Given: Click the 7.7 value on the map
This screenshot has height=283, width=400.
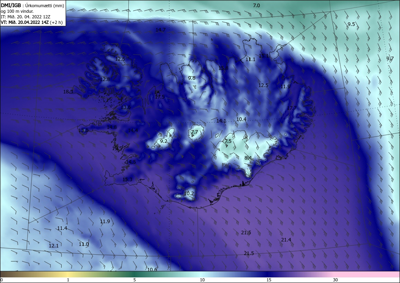Looking at the screenshot, I should (194, 132).
